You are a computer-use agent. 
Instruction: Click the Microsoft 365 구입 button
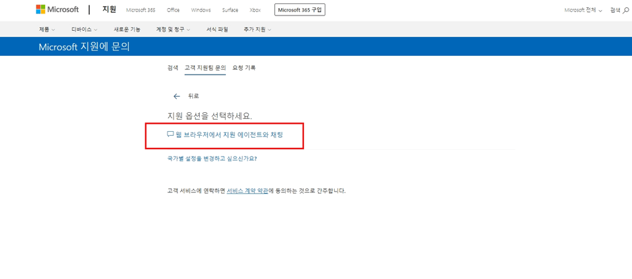pyautogui.click(x=299, y=10)
